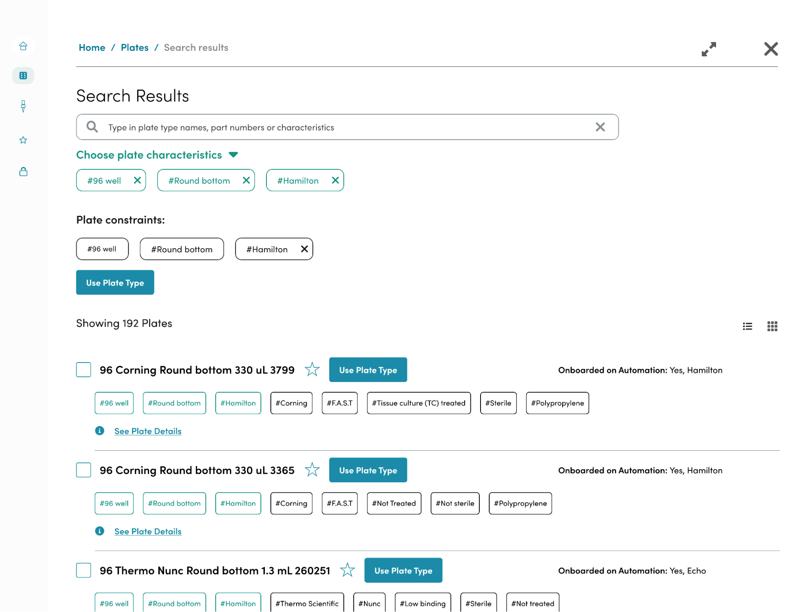The height and width of the screenshot is (612, 812).
Task: Click title 96 Thermo Nunc Round bottom 1.3 mL 260251
Action: [x=215, y=571]
